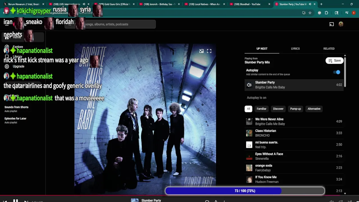The height and width of the screenshot is (202, 359).
Task: Play Class Historian by BRONCHO
Action: click(294, 133)
